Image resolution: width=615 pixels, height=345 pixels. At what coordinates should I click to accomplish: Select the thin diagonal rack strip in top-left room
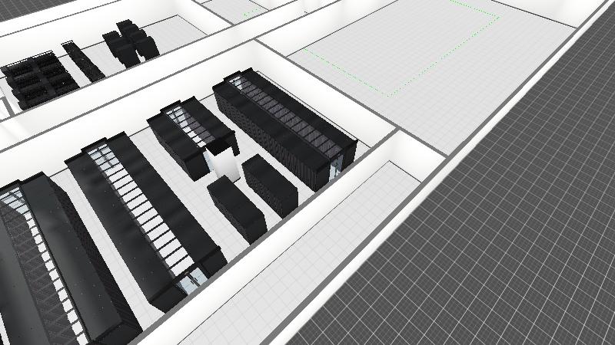[x=83, y=60]
